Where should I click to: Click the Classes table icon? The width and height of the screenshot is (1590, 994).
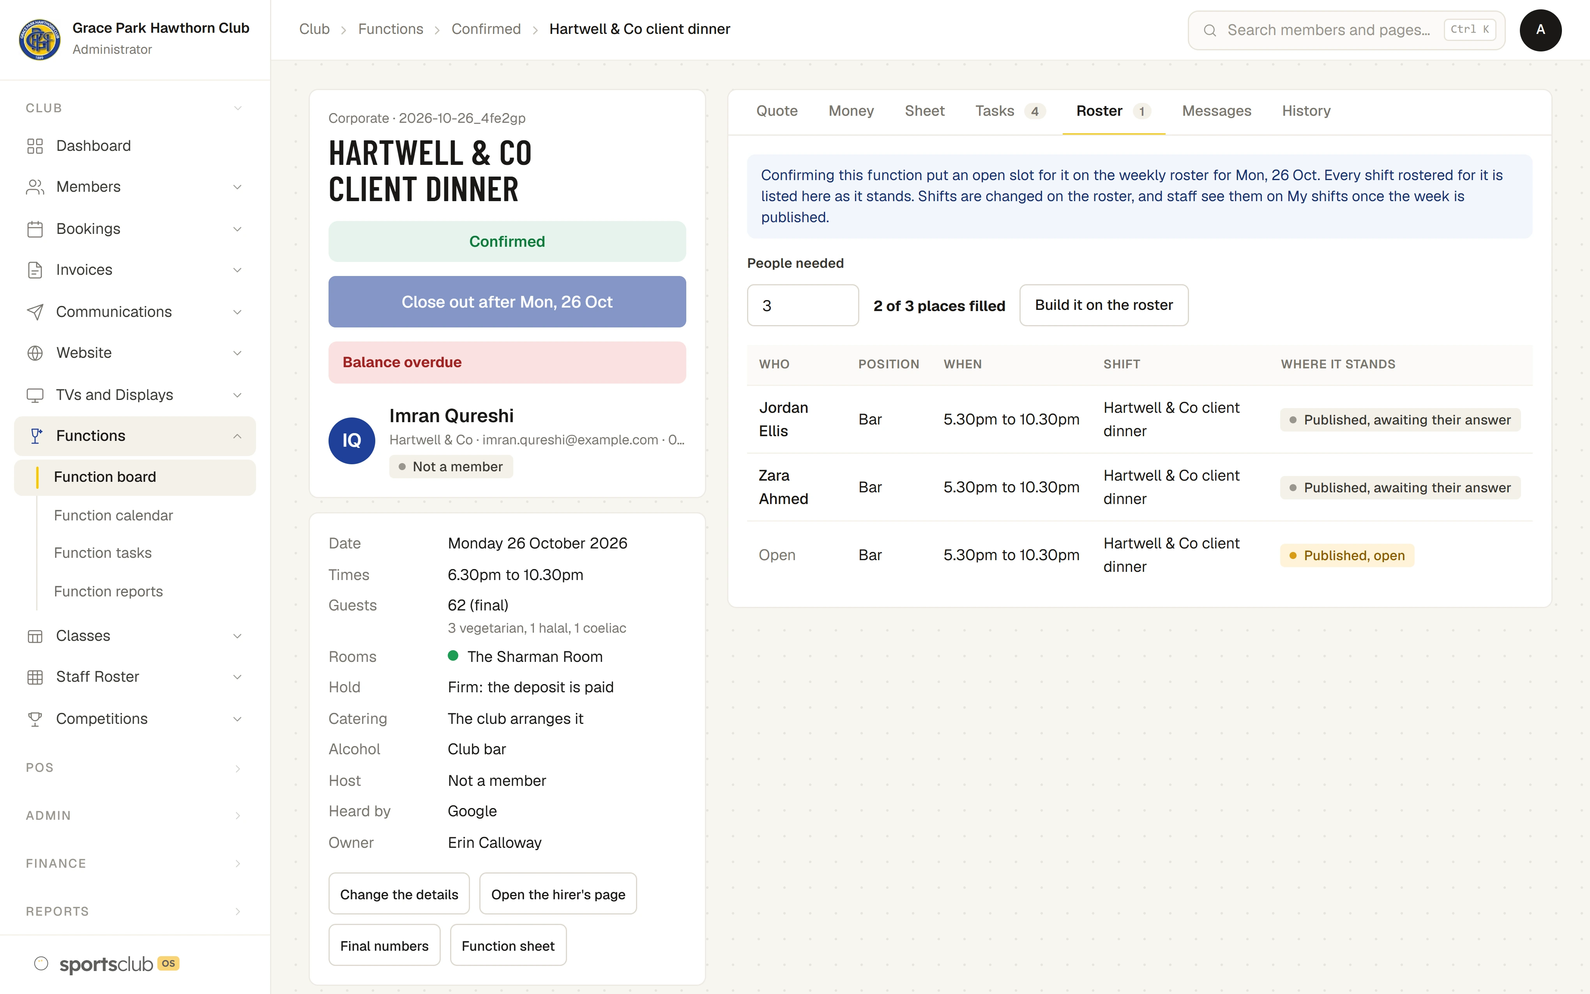(x=35, y=636)
